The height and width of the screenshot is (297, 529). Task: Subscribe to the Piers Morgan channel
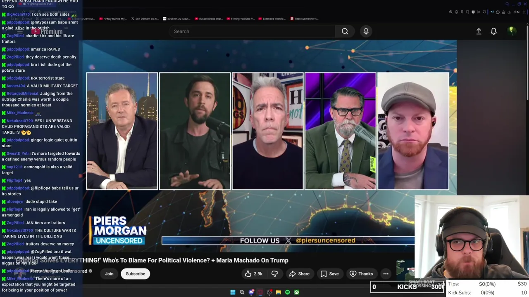tap(135, 273)
